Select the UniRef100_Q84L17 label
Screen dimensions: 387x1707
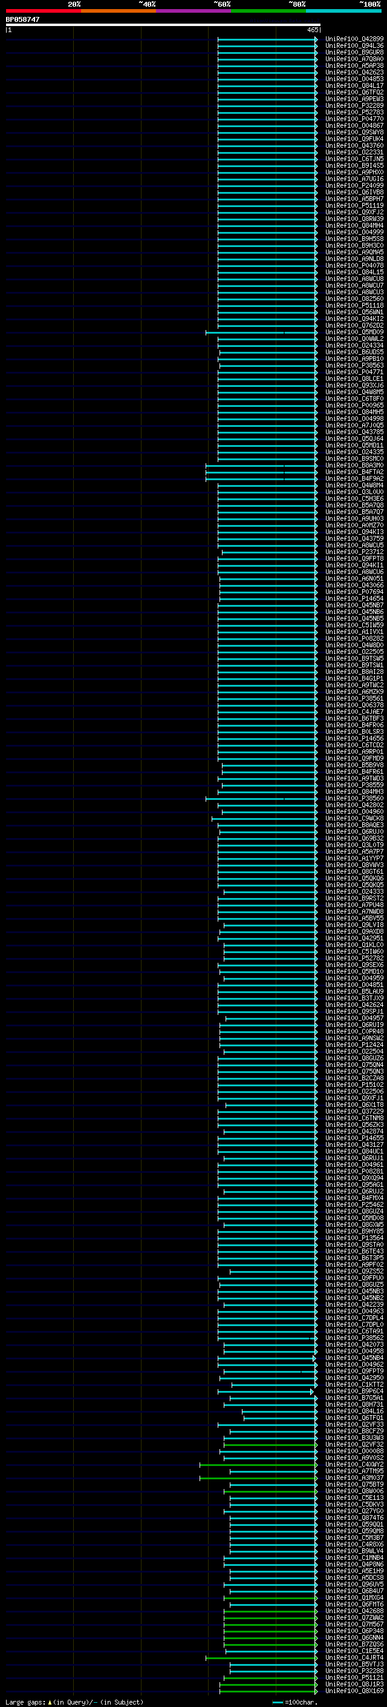click(x=354, y=85)
